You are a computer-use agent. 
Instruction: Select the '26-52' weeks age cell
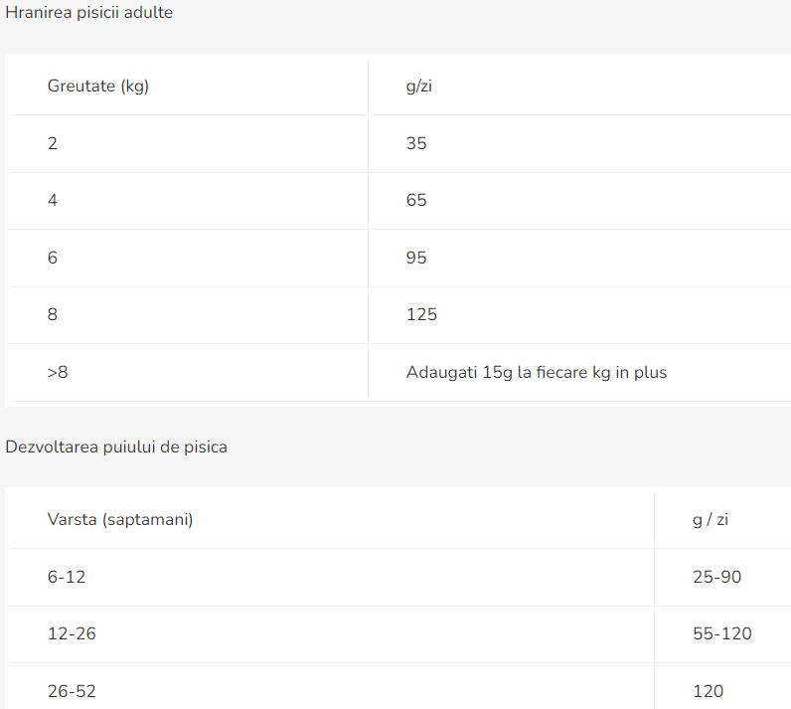[x=72, y=691]
